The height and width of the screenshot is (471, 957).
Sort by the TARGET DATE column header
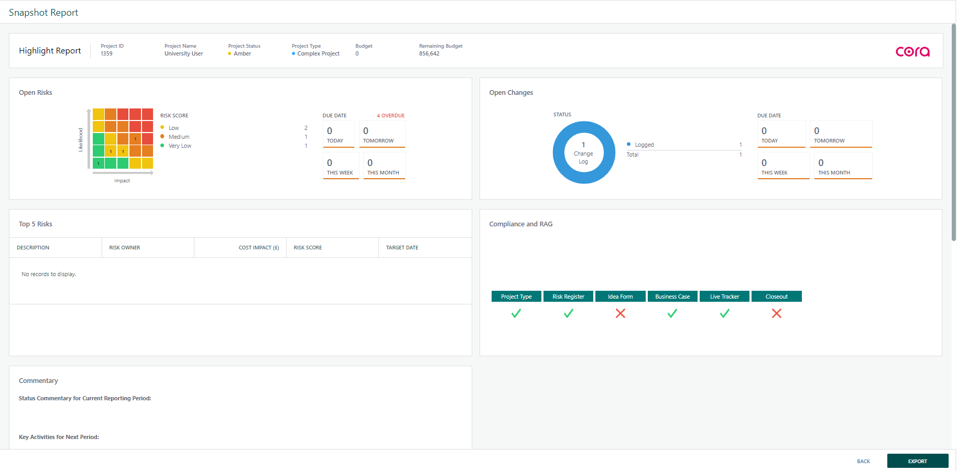click(425, 248)
